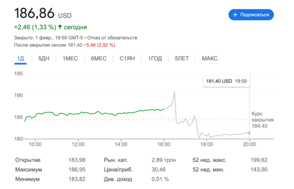The image size is (294, 189).
Task: Click the 52 нед. мин. label
Action: (208, 170)
